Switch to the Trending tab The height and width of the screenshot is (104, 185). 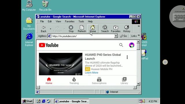(74, 81)
